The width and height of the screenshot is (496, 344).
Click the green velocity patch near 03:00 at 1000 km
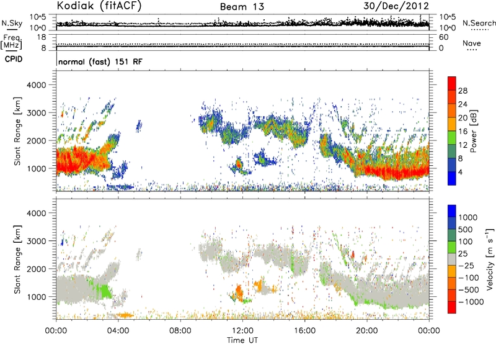[x=104, y=291]
